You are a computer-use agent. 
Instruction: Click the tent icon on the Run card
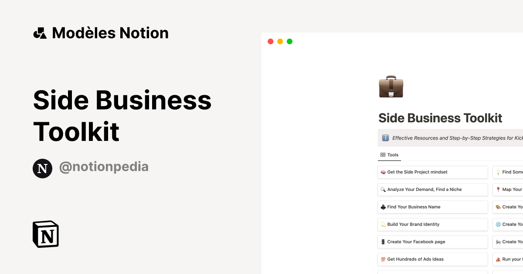coord(498,259)
